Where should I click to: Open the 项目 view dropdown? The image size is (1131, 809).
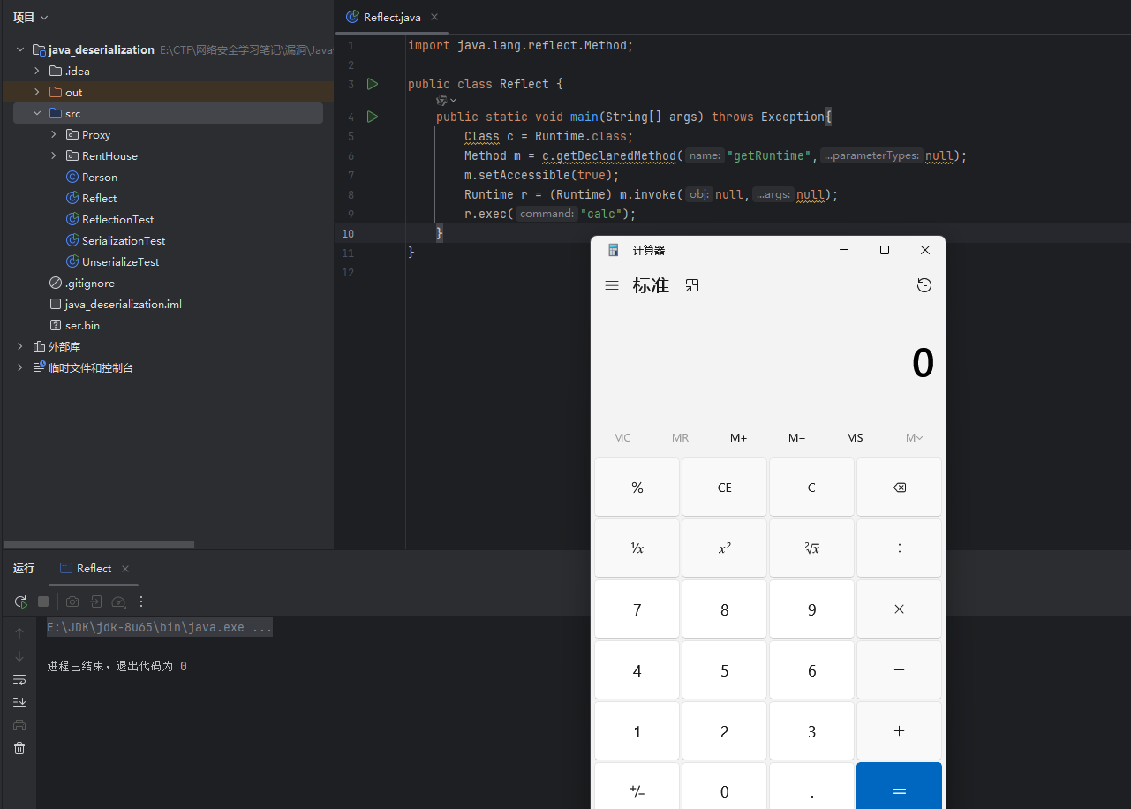tap(31, 17)
